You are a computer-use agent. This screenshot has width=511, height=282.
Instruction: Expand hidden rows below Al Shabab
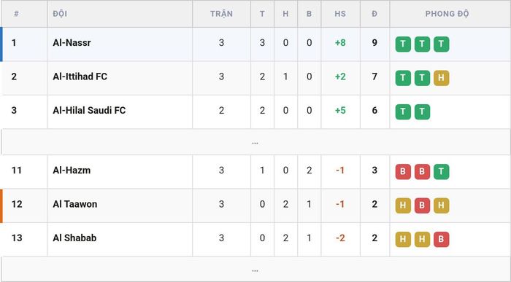coord(255,270)
